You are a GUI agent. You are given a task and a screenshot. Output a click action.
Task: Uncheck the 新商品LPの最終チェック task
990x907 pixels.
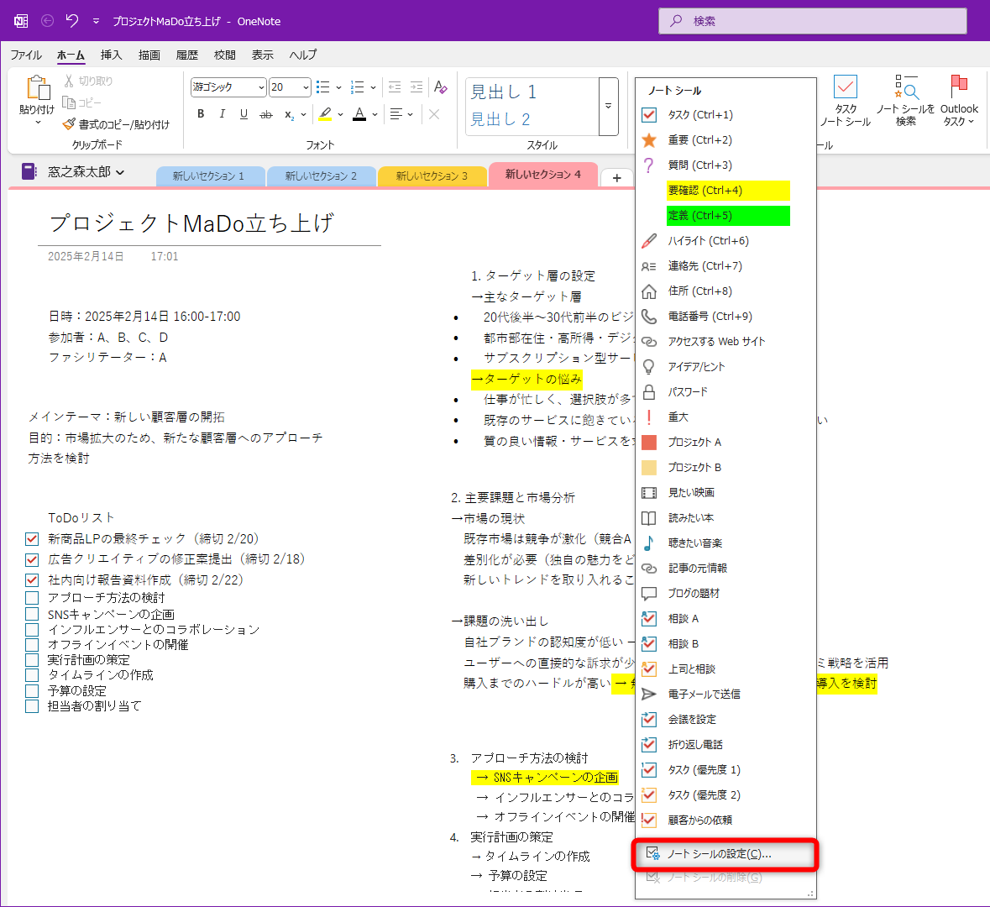(31, 538)
